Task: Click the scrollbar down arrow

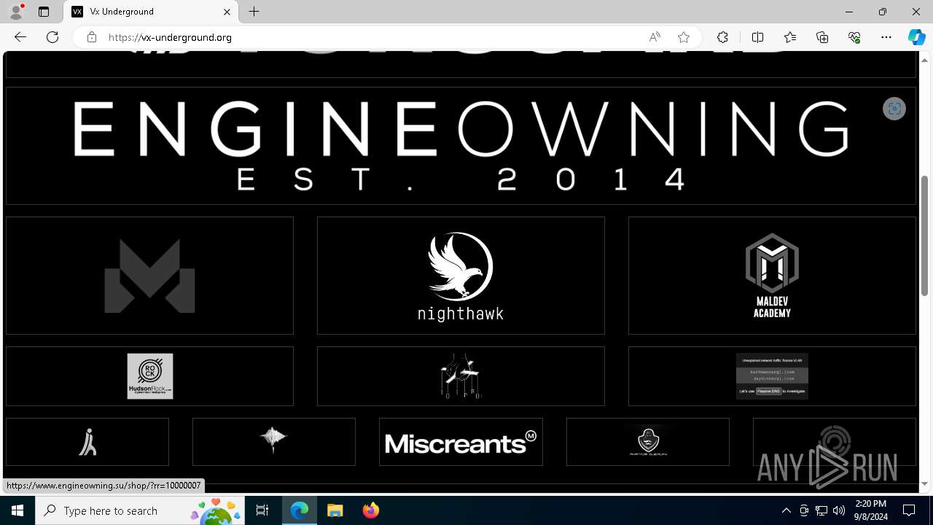Action: pos(925,483)
